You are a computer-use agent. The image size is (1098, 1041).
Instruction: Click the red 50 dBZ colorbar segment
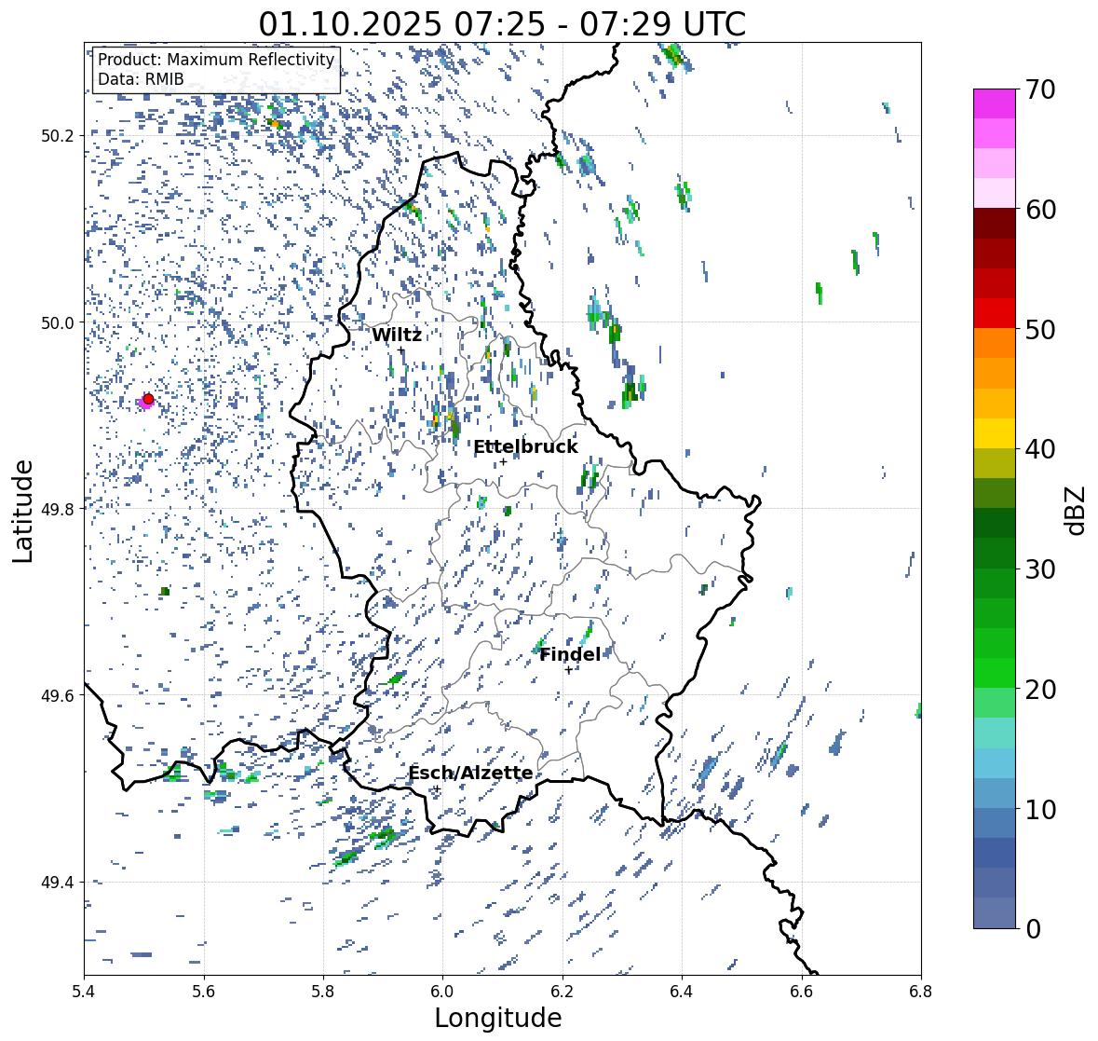tap(995, 313)
